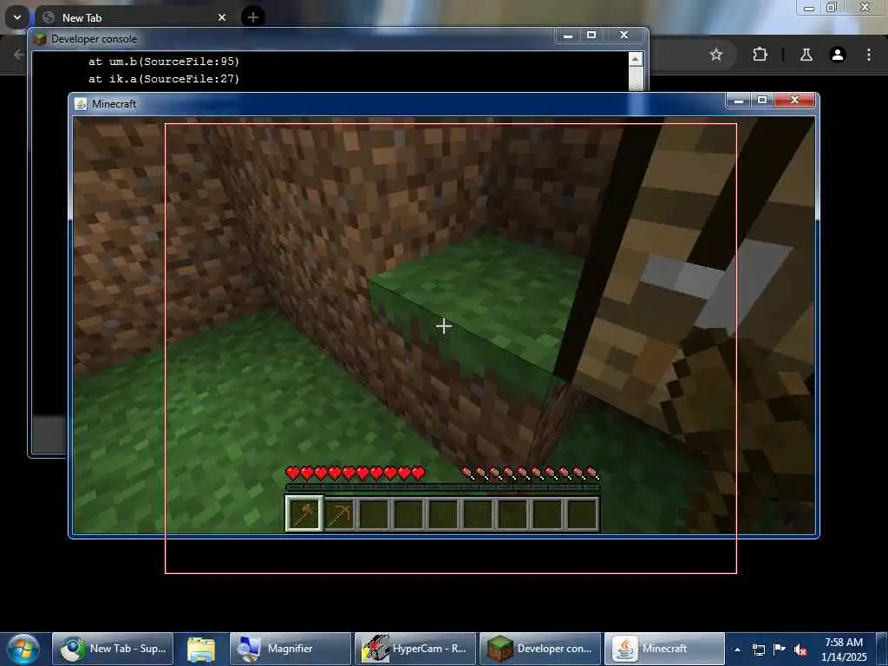Image resolution: width=888 pixels, height=666 pixels.
Task: Maximize the Developer console window
Action: point(591,35)
